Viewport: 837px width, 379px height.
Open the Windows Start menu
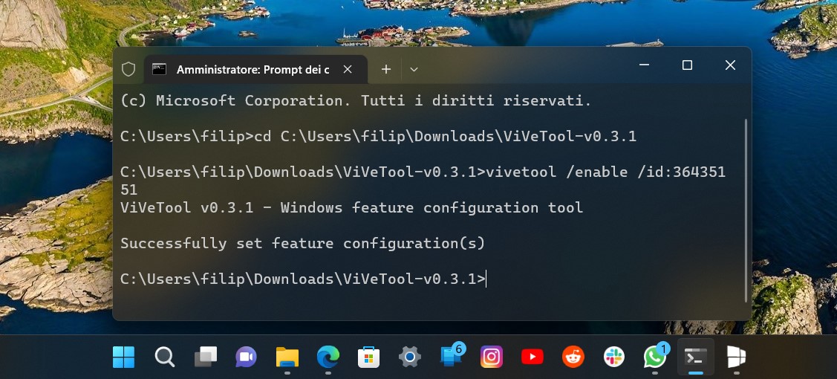coord(124,357)
